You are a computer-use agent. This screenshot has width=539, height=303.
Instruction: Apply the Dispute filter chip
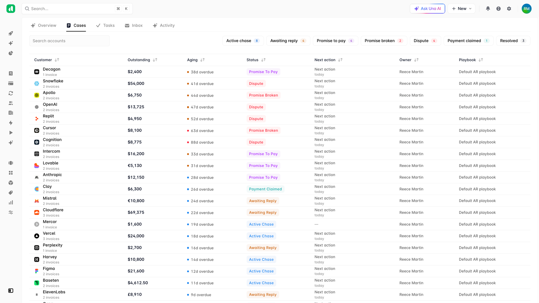click(x=425, y=41)
